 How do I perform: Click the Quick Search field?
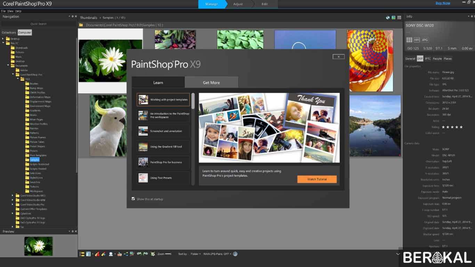(38, 24)
